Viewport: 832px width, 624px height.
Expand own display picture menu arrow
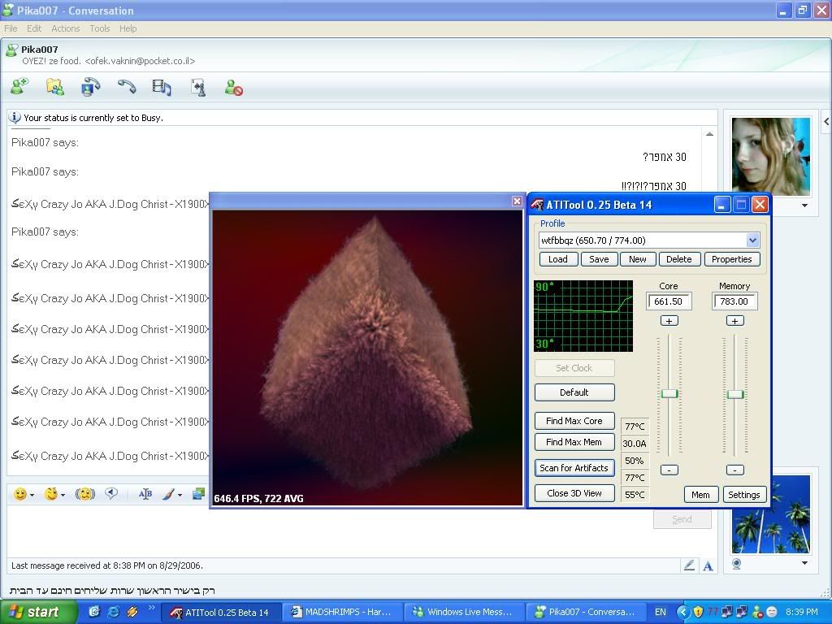click(805, 563)
